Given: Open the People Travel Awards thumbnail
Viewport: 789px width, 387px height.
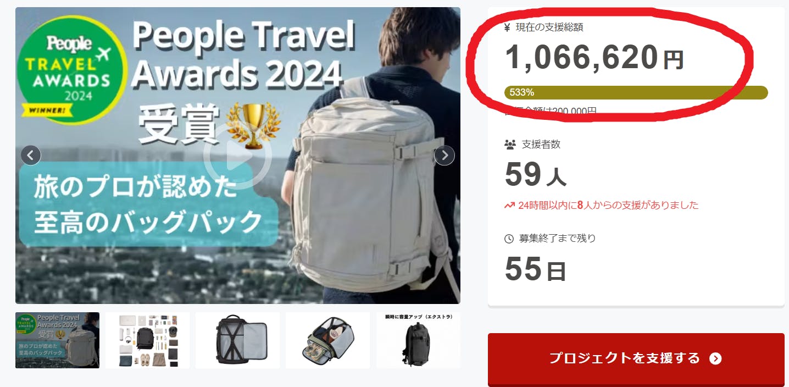Looking at the screenshot, I should click(58, 340).
